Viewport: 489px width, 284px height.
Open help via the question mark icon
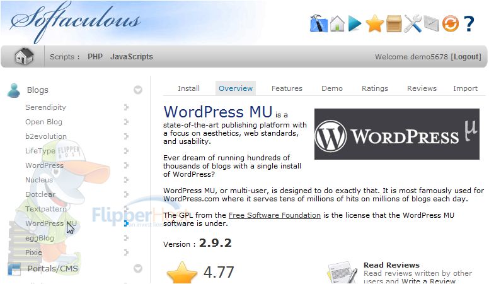click(x=469, y=24)
